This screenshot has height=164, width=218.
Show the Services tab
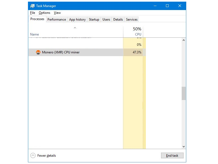coord(132,20)
